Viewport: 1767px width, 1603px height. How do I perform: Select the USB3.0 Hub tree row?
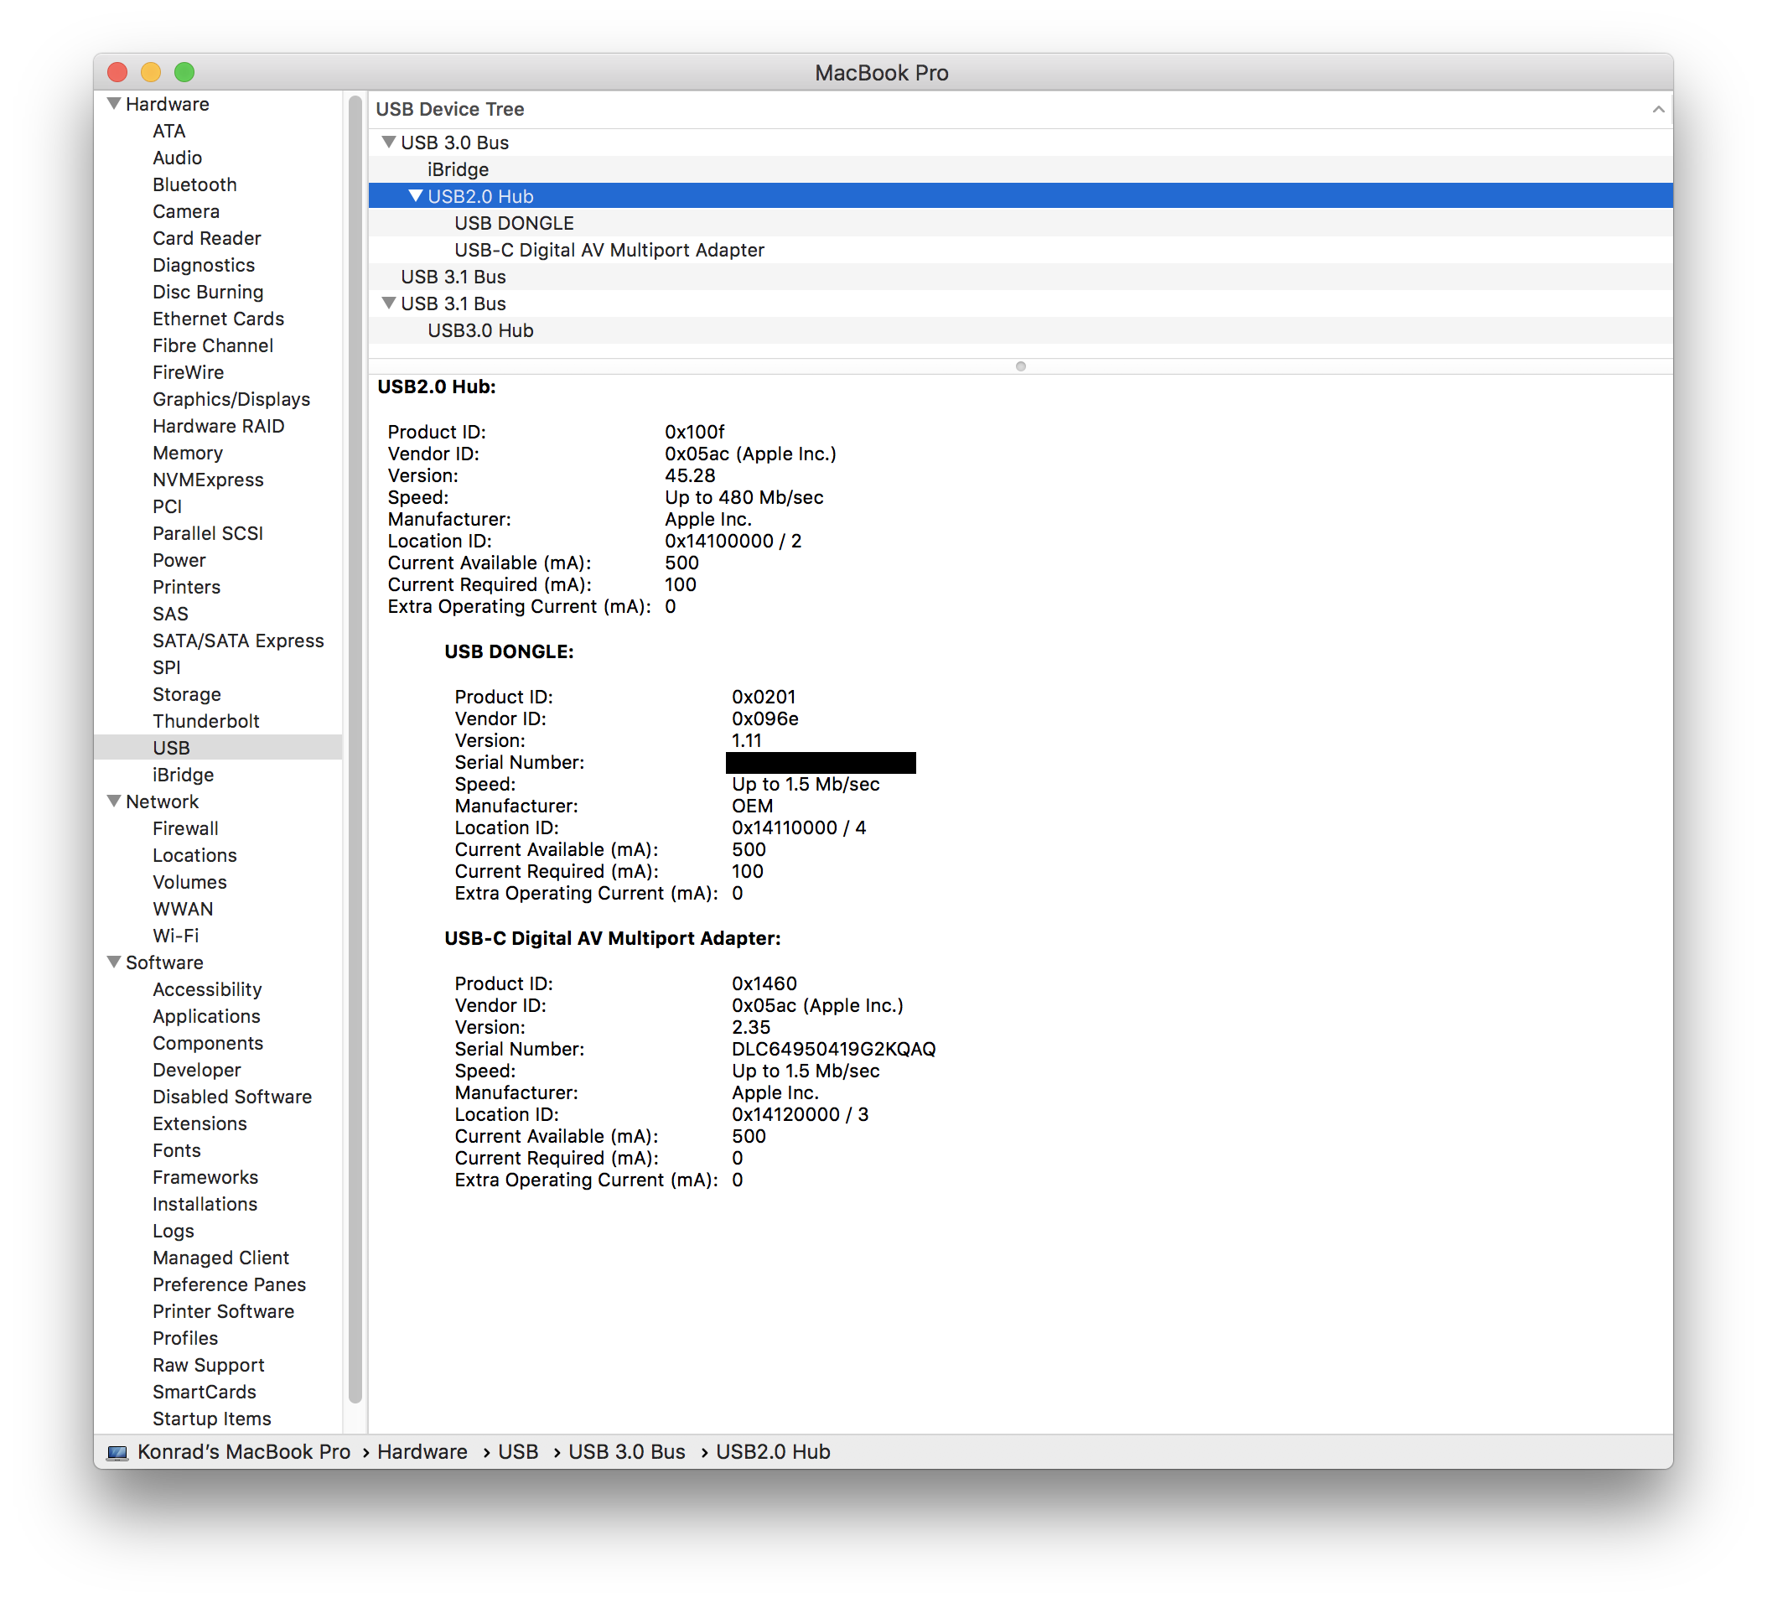tap(1020, 330)
